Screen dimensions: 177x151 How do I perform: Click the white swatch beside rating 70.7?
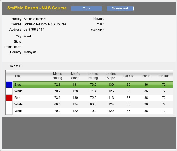[x=9, y=91]
